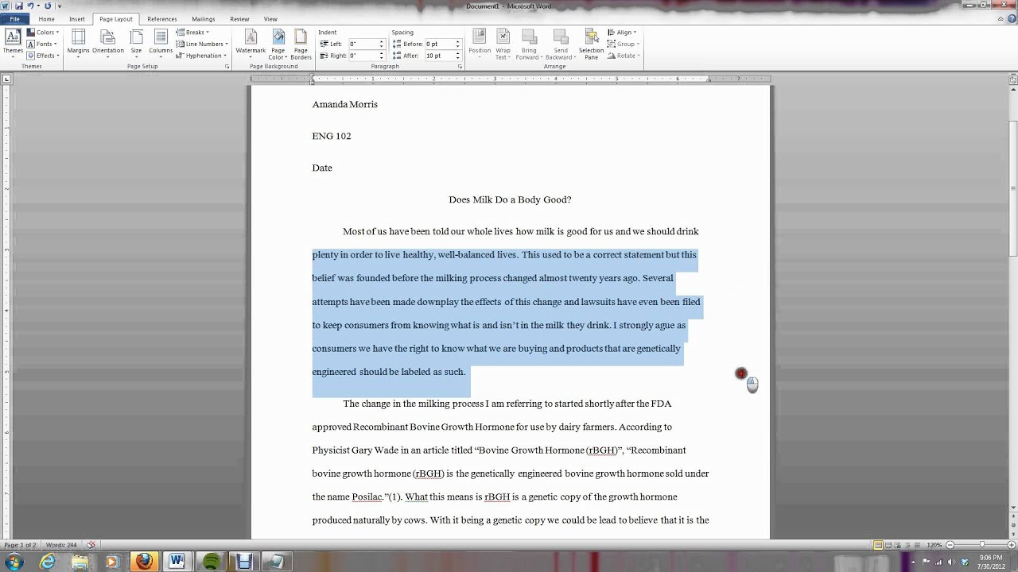Switch to the Insert tab
The width and height of the screenshot is (1018, 572).
tap(77, 19)
